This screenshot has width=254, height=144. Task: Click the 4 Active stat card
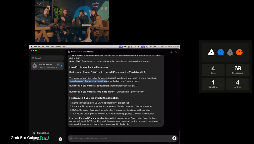(x=238, y=84)
